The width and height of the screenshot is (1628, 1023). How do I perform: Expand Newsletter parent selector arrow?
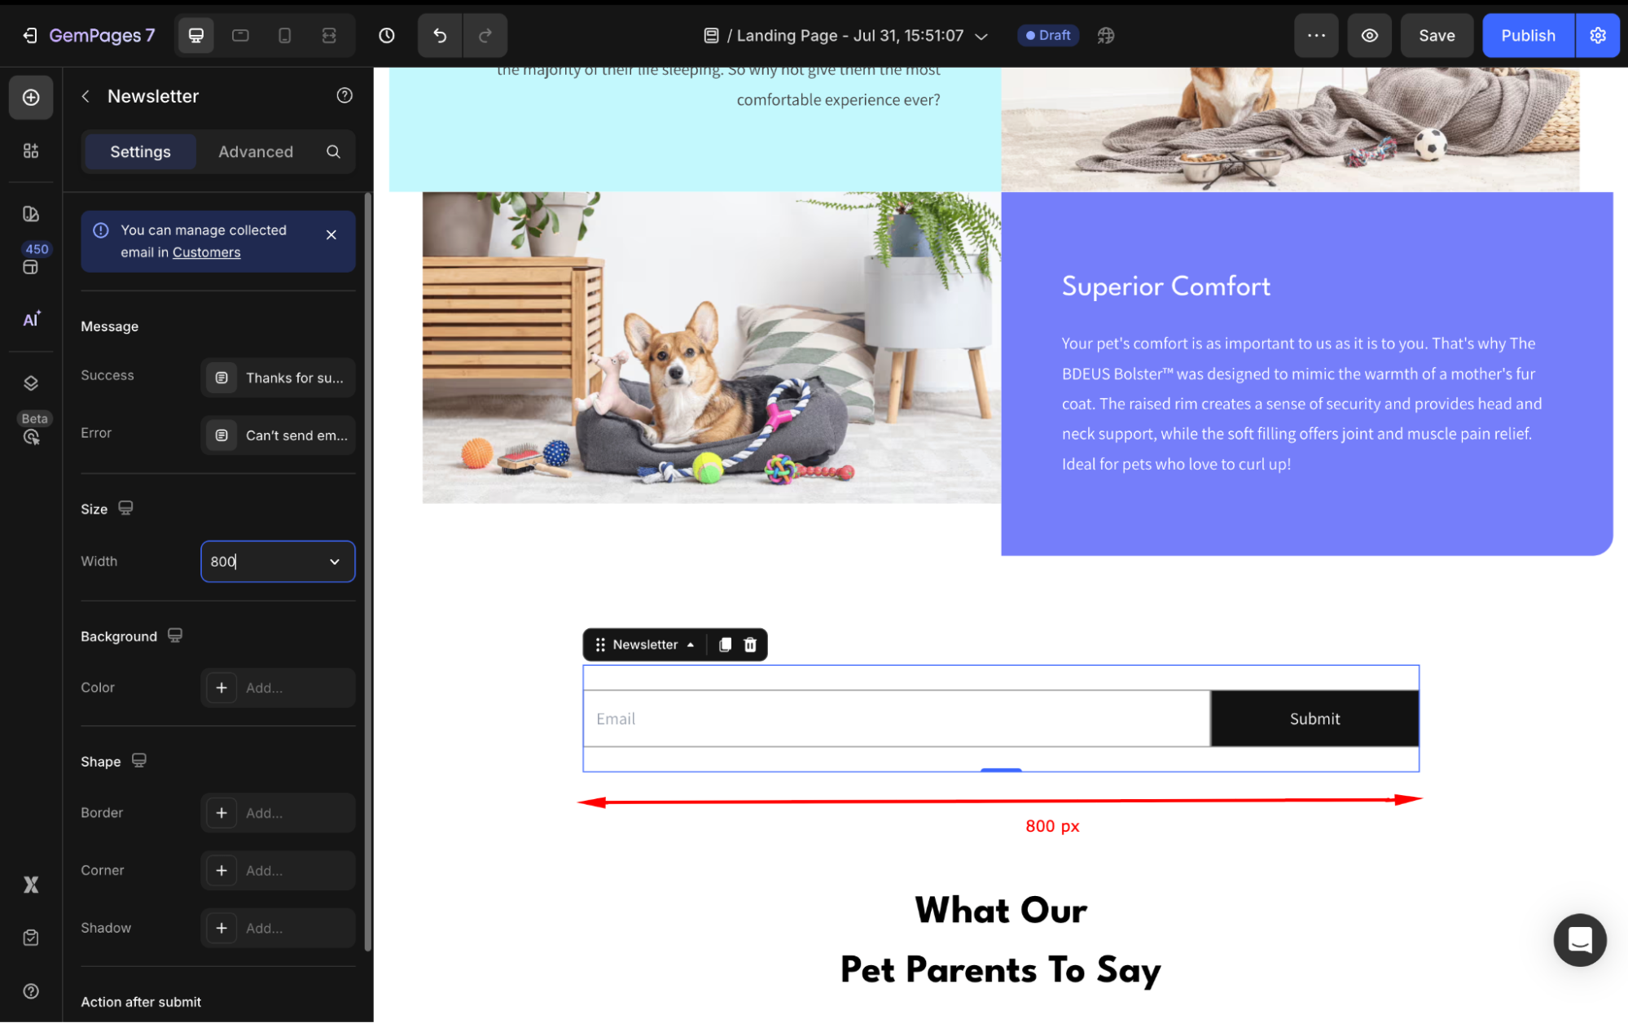[691, 645]
